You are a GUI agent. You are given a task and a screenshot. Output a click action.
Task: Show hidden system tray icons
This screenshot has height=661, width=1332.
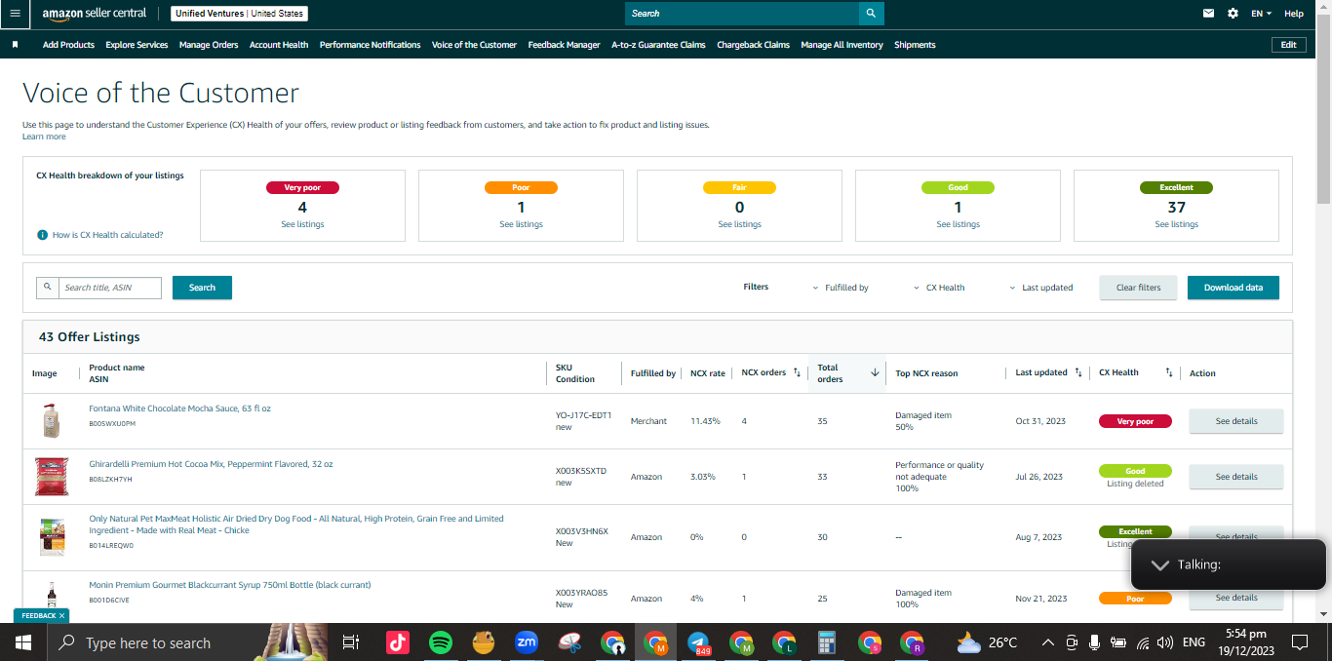coord(1048,642)
